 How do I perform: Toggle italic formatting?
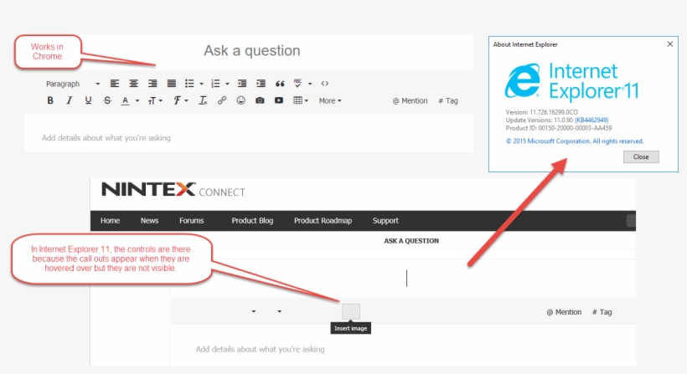[x=70, y=100]
